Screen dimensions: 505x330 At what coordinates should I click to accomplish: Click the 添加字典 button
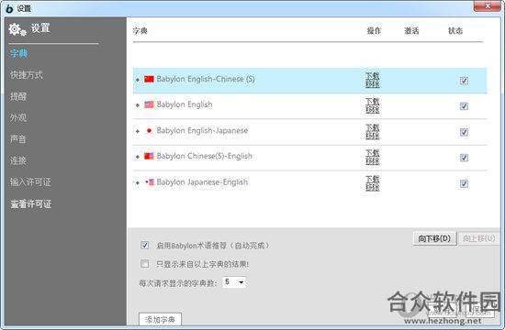click(x=160, y=319)
